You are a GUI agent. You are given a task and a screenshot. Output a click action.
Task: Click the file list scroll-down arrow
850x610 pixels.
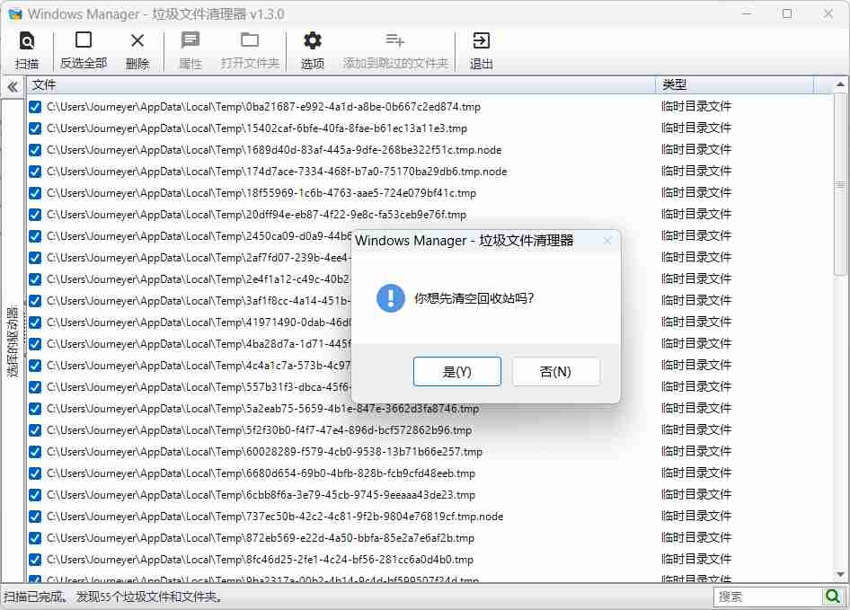point(841,572)
